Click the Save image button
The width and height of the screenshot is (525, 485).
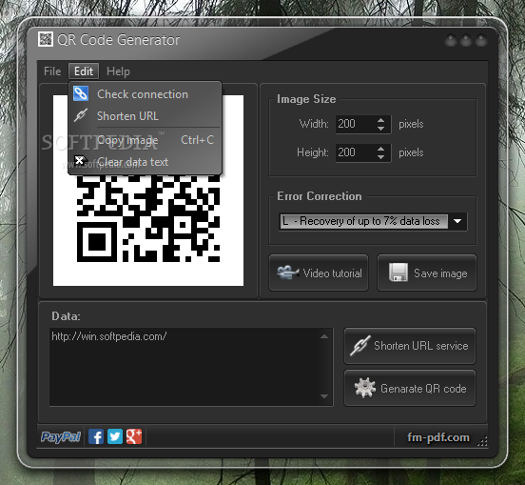(427, 273)
